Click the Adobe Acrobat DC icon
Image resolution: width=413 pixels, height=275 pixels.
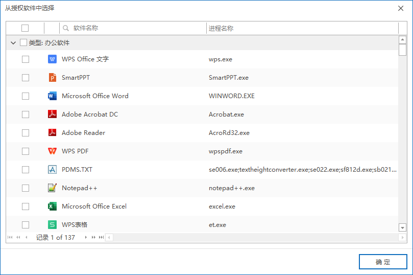(x=52, y=114)
